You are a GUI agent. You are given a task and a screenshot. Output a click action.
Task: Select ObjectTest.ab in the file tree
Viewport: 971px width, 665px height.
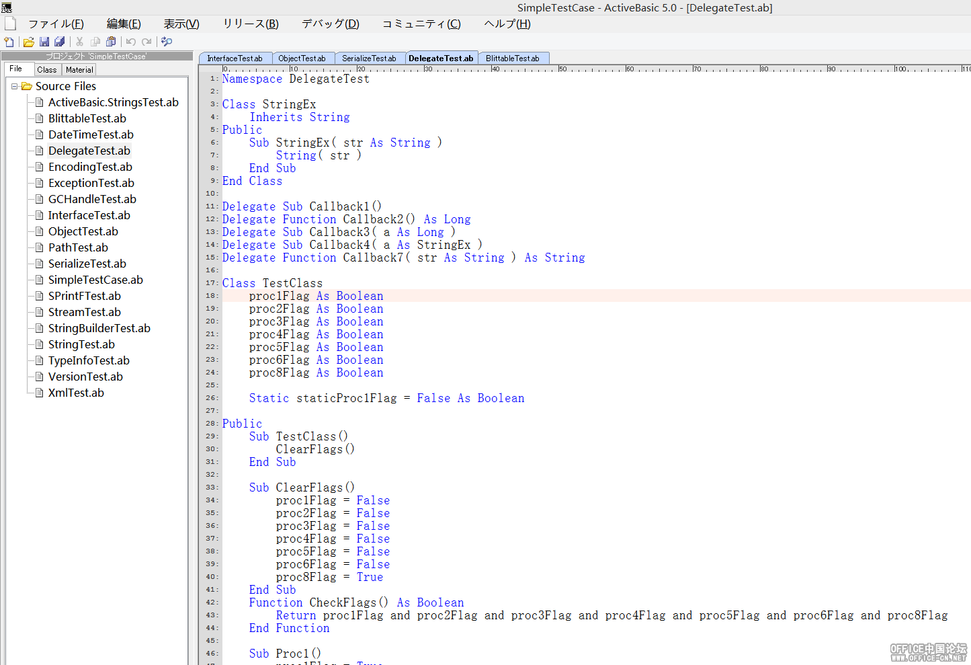tap(83, 231)
